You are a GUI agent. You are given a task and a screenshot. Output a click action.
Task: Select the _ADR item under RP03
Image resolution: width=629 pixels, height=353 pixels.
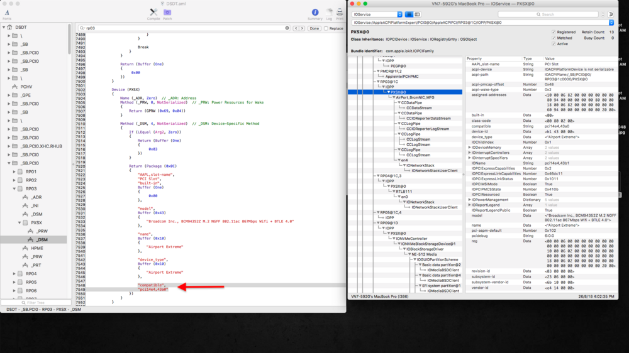pyautogui.click(x=33, y=197)
